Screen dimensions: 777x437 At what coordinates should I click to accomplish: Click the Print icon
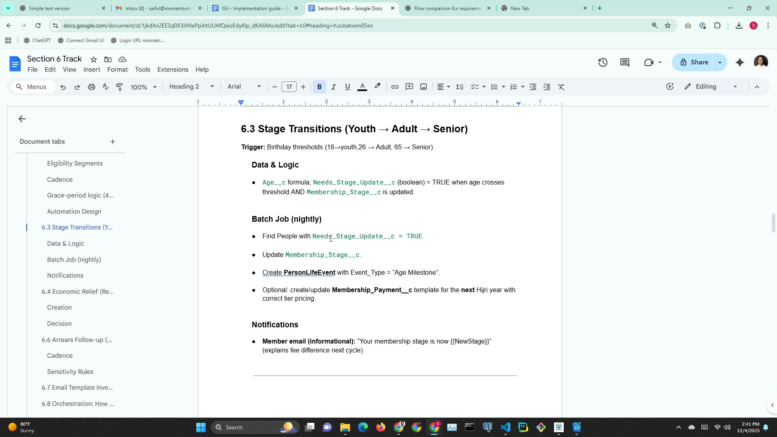(x=91, y=87)
